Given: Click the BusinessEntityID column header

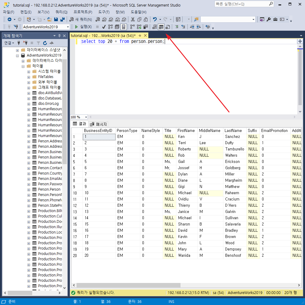Looking at the screenshot, I should [x=99, y=130].
